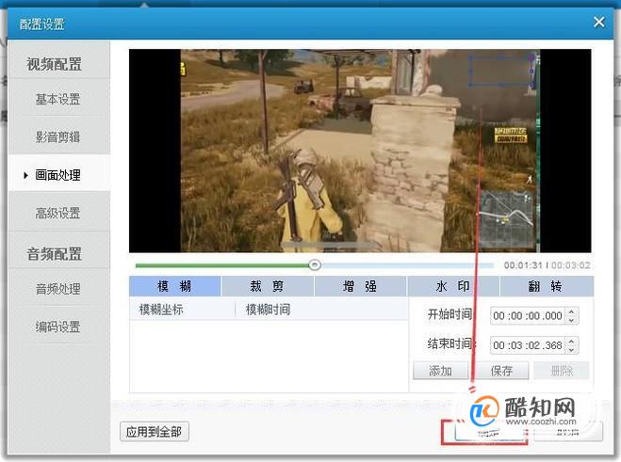Open 影音剪辑 in the sidebar
Image resolution: width=621 pixels, height=462 pixels.
[58, 136]
